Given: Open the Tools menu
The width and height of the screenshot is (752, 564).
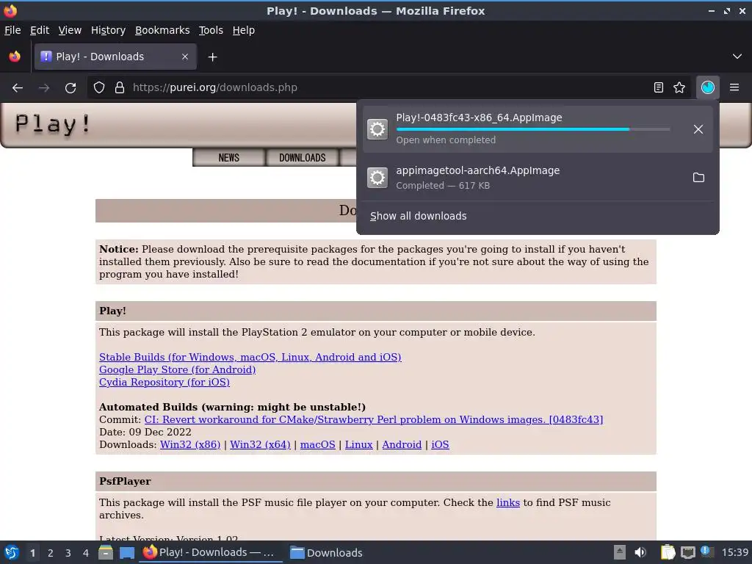Looking at the screenshot, I should (x=211, y=30).
